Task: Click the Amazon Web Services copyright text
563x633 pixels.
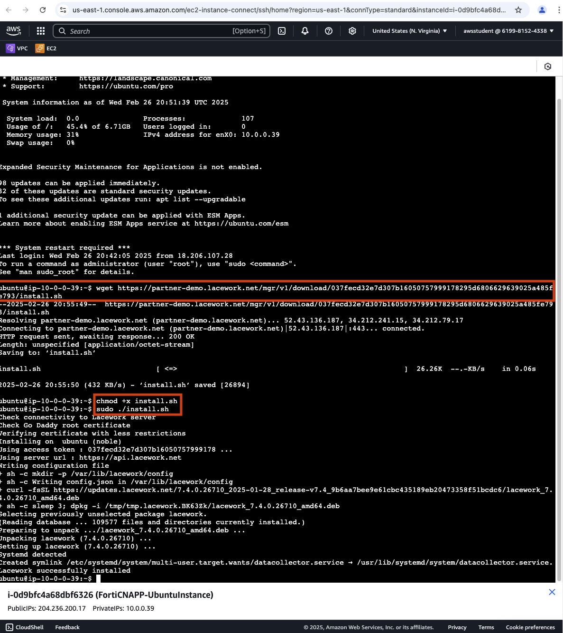Action: tap(369, 627)
